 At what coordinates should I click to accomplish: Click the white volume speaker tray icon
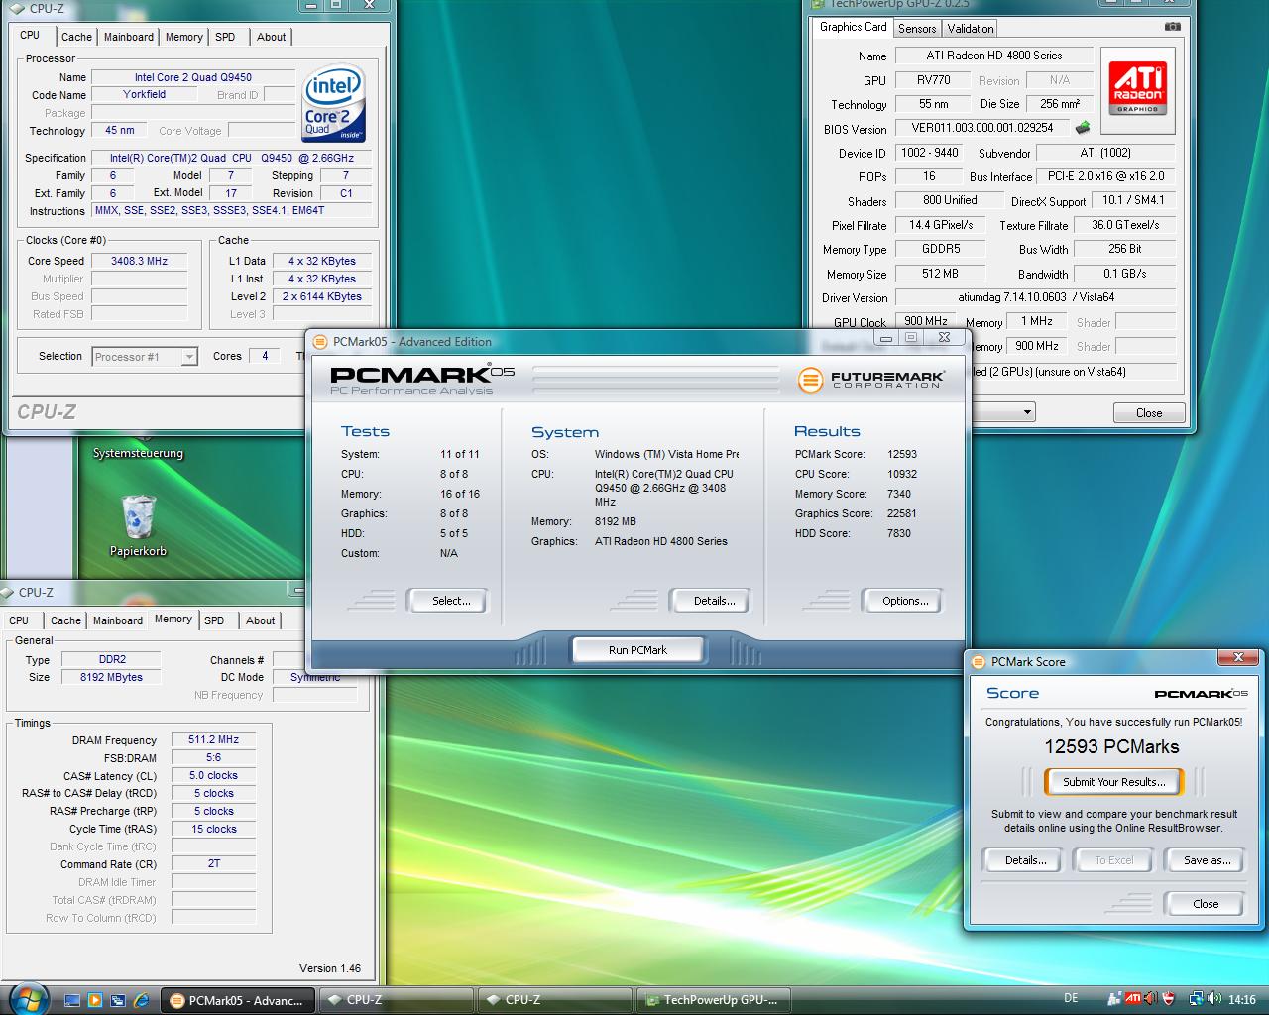(x=1214, y=999)
